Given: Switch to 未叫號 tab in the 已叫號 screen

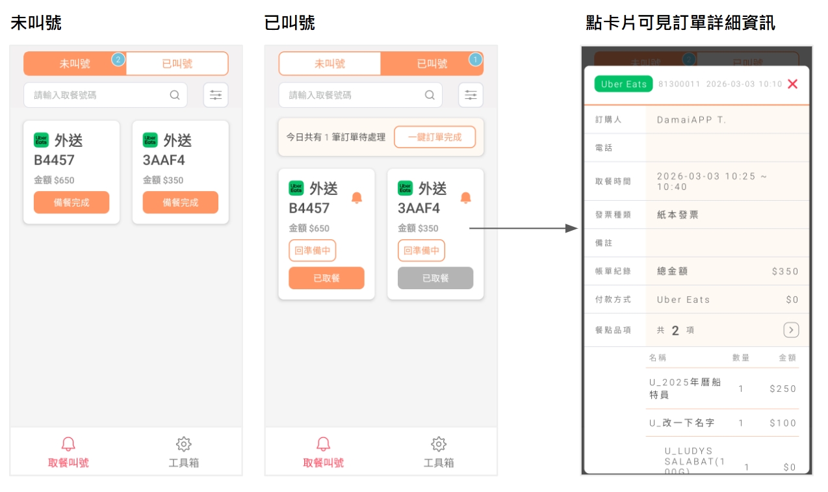Looking at the screenshot, I should [330, 64].
